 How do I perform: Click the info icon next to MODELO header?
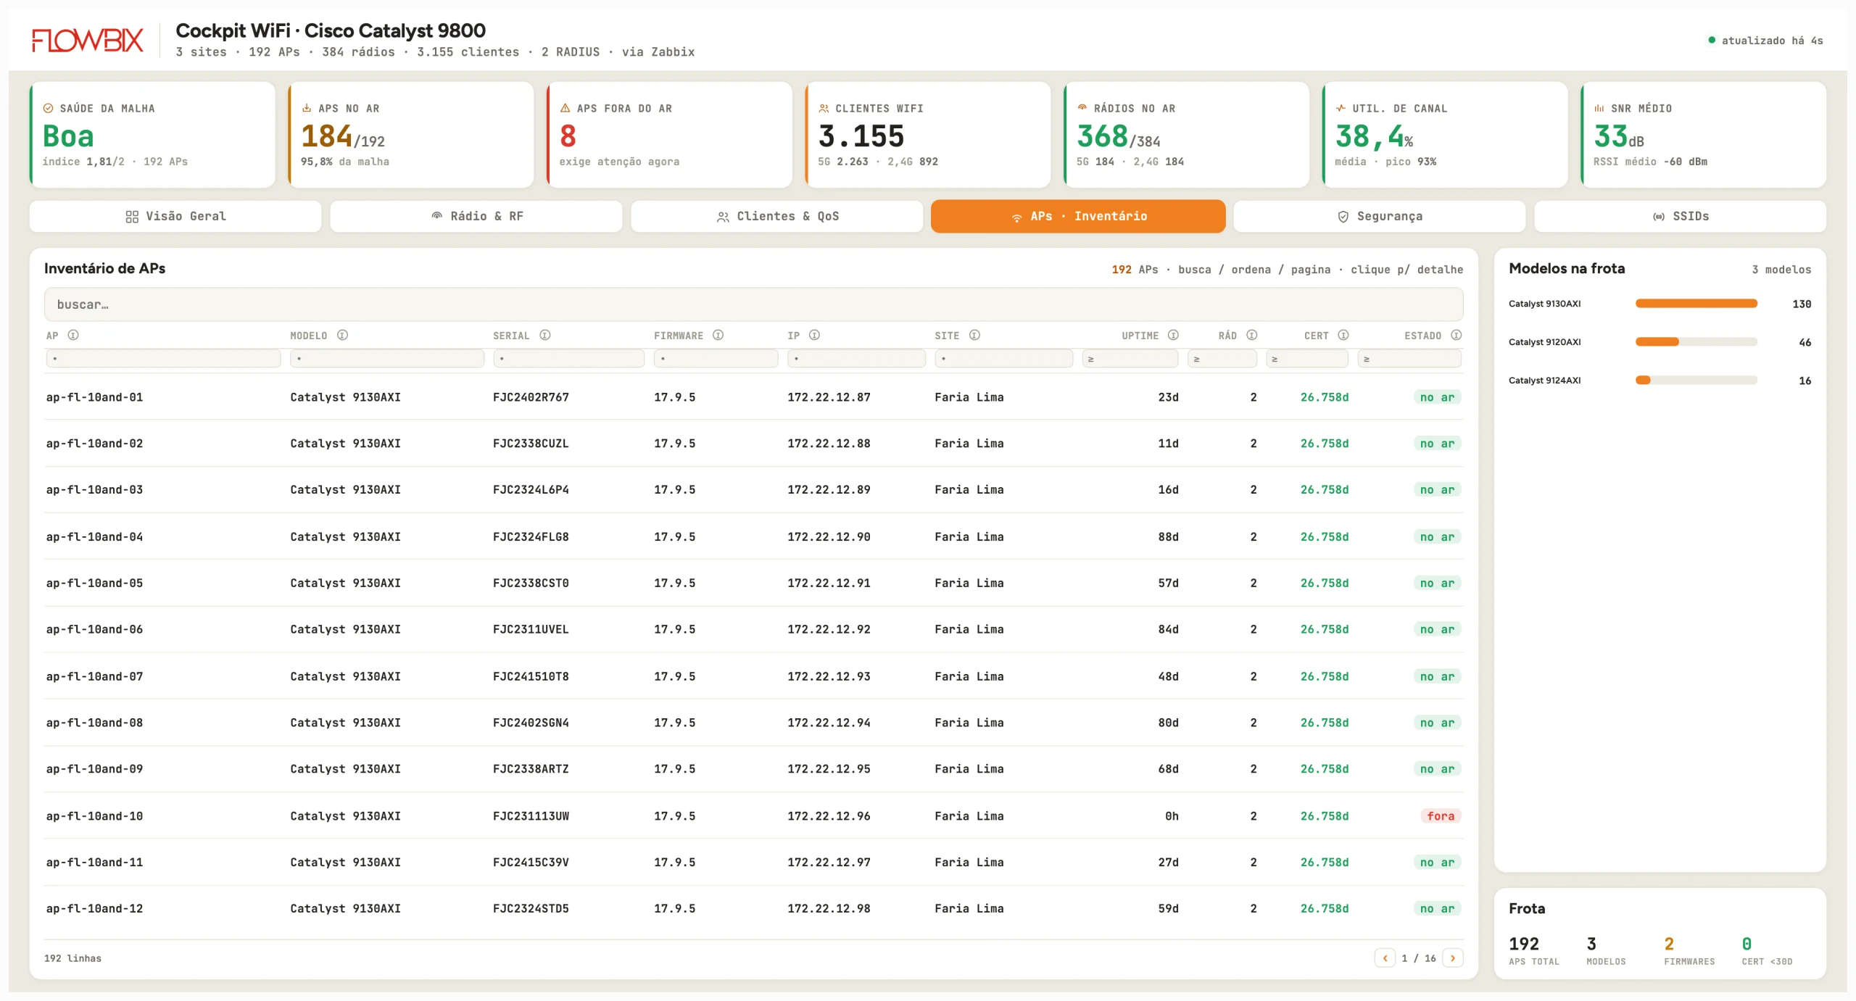[342, 335]
